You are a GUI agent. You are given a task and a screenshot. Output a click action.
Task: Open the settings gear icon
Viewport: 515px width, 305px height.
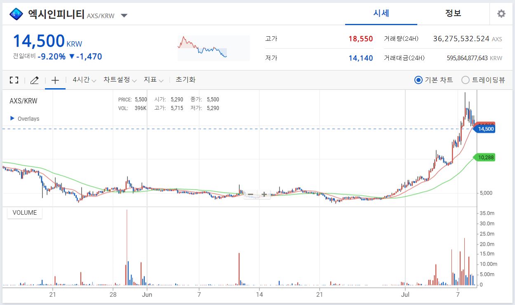[x=501, y=14]
